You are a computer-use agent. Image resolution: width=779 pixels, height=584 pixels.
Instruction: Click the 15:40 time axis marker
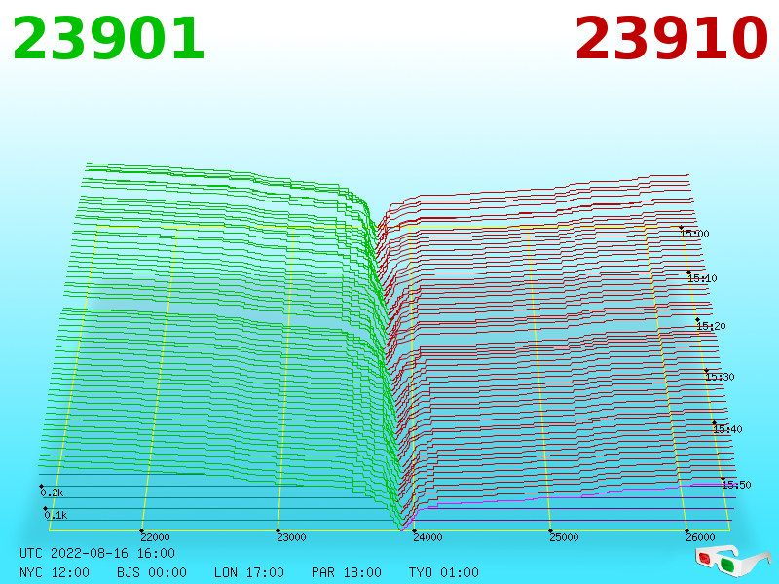(727, 429)
